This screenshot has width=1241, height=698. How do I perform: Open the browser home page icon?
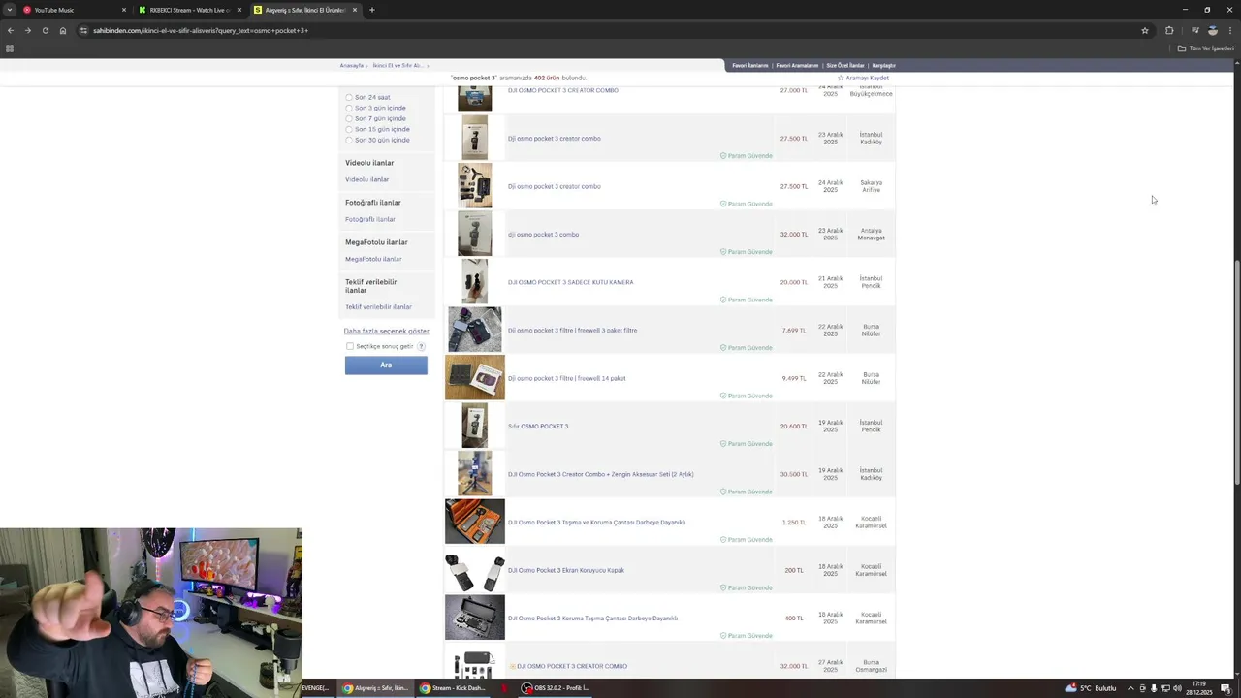pyautogui.click(x=63, y=30)
